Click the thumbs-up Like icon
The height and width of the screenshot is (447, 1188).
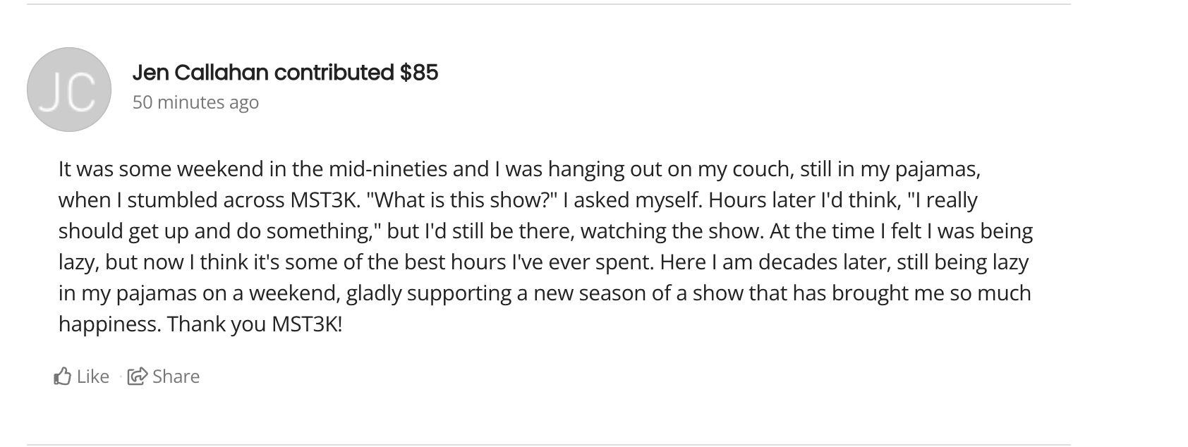click(62, 376)
